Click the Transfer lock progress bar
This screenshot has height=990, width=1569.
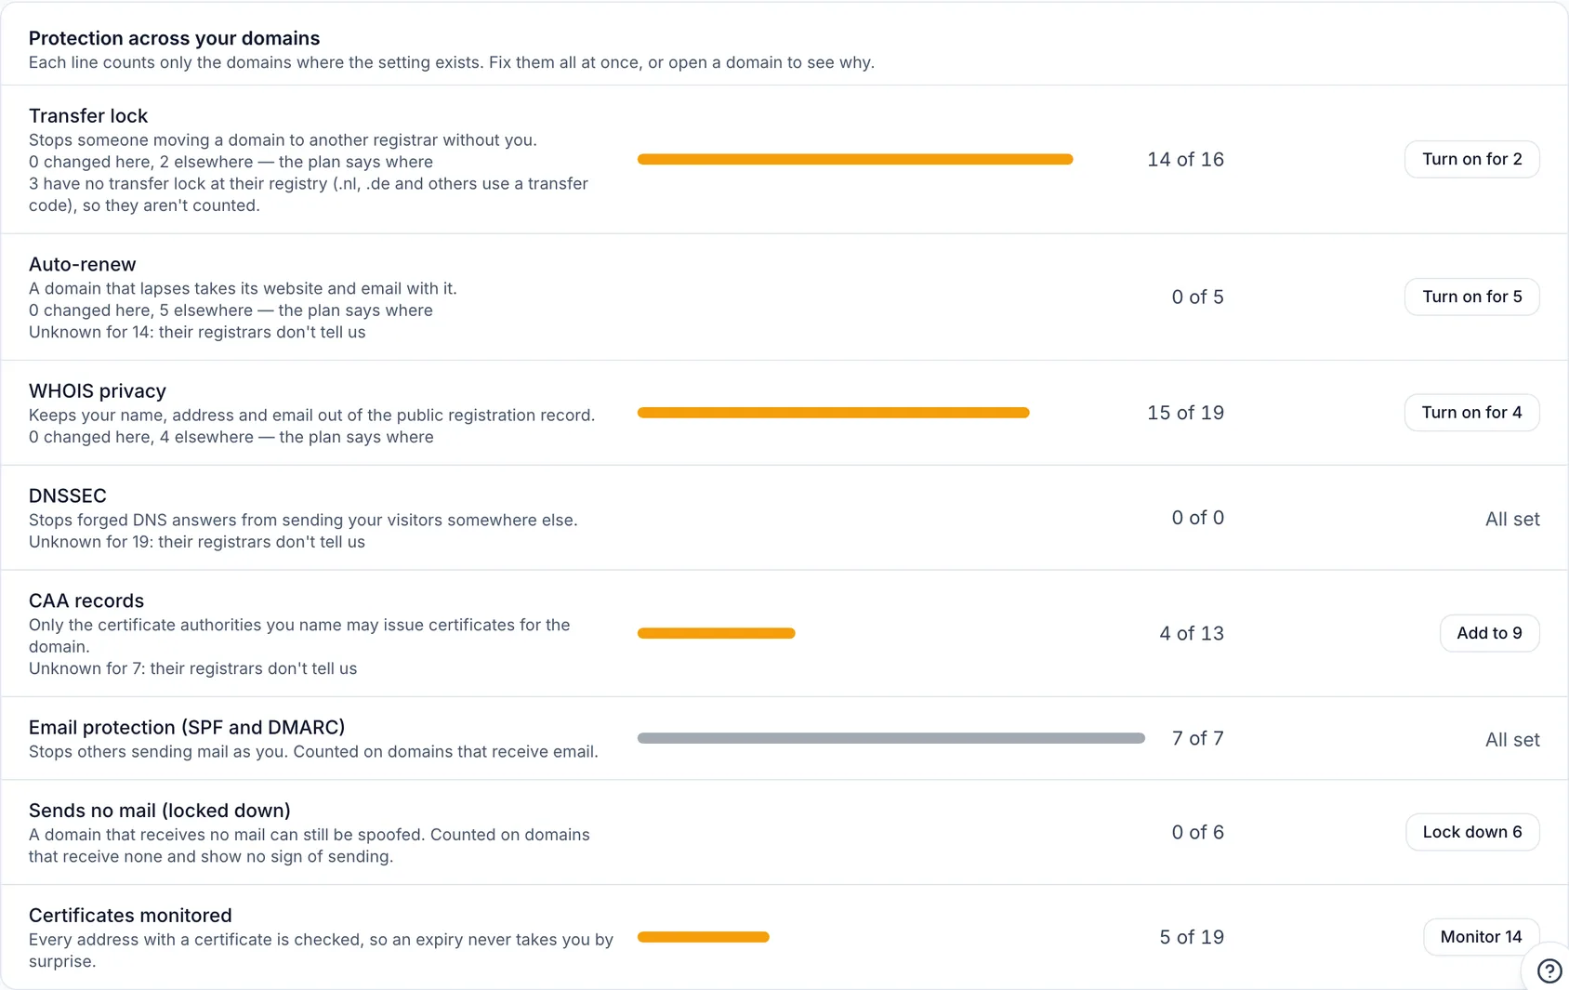click(855, 159)
